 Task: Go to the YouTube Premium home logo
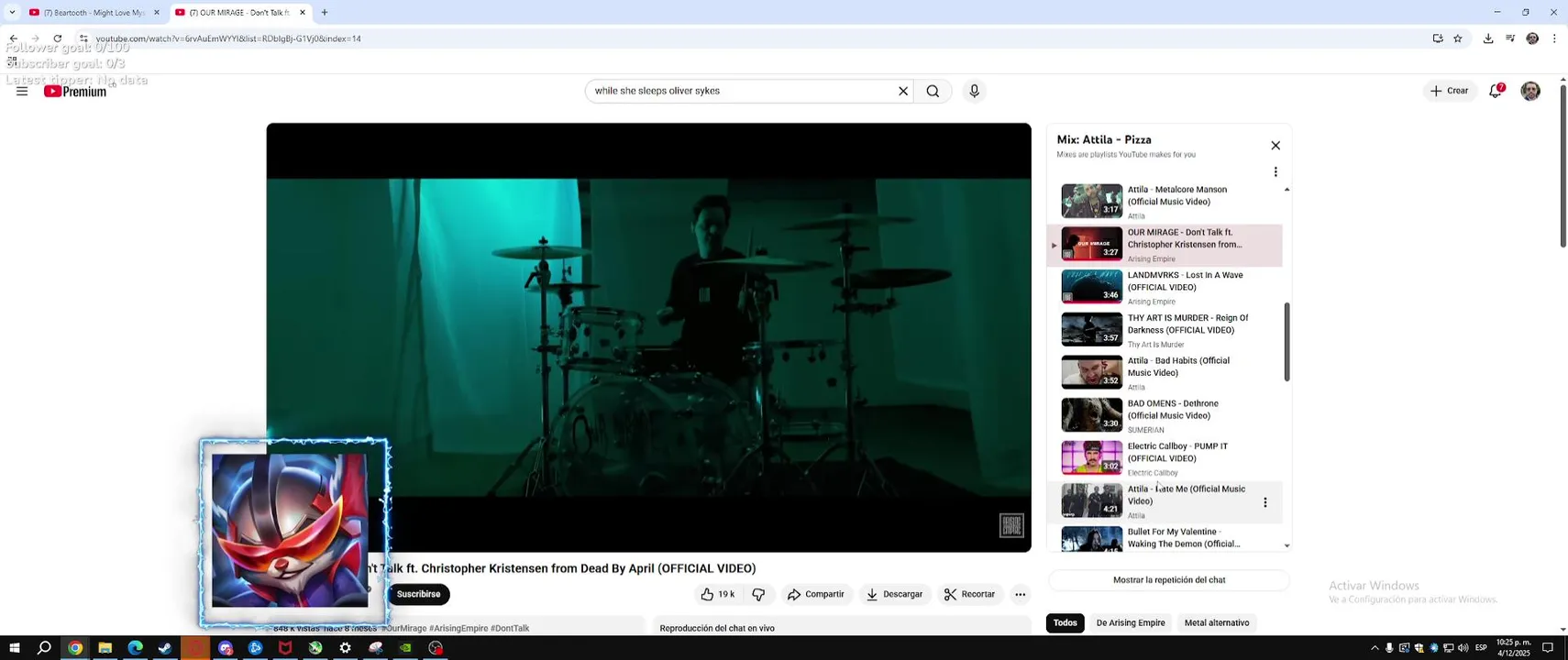pos(75,91)
